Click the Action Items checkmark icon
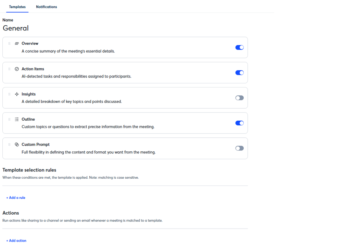 pyautogui.click(x=17, y=69)
